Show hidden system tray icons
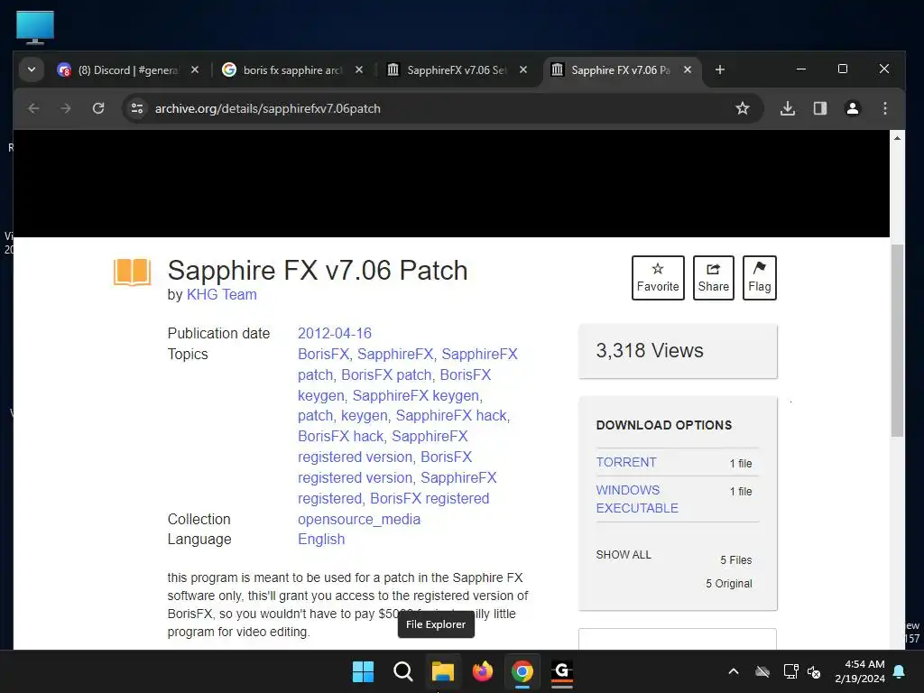This screenshot has height=693, width=924. pyautogui.click(x=734, y=671)
